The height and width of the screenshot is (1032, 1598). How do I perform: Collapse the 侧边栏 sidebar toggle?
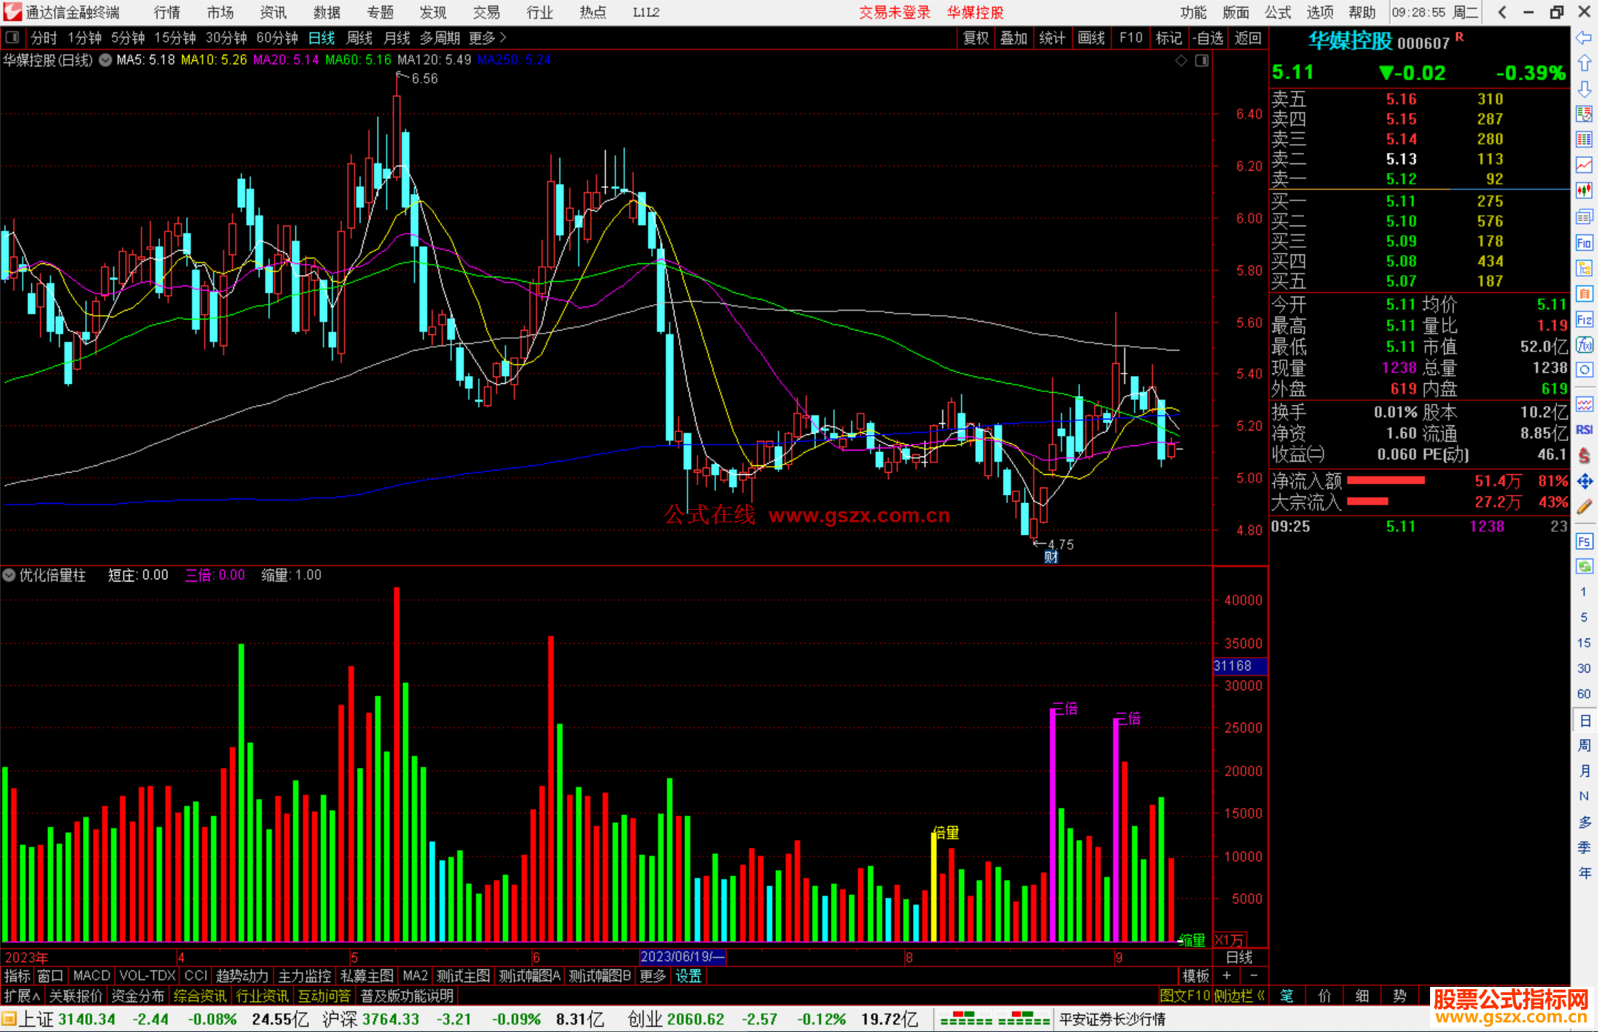tap(1239, 996)
